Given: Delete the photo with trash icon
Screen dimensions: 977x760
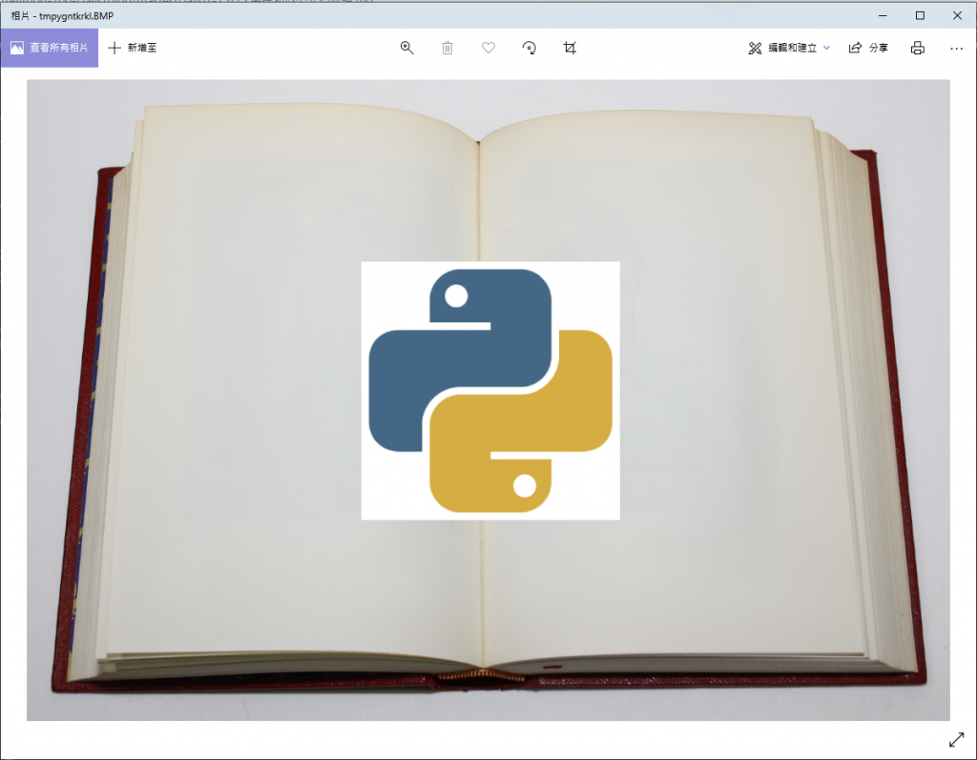Looking at the screenshot, I should (x=447, y=48).
